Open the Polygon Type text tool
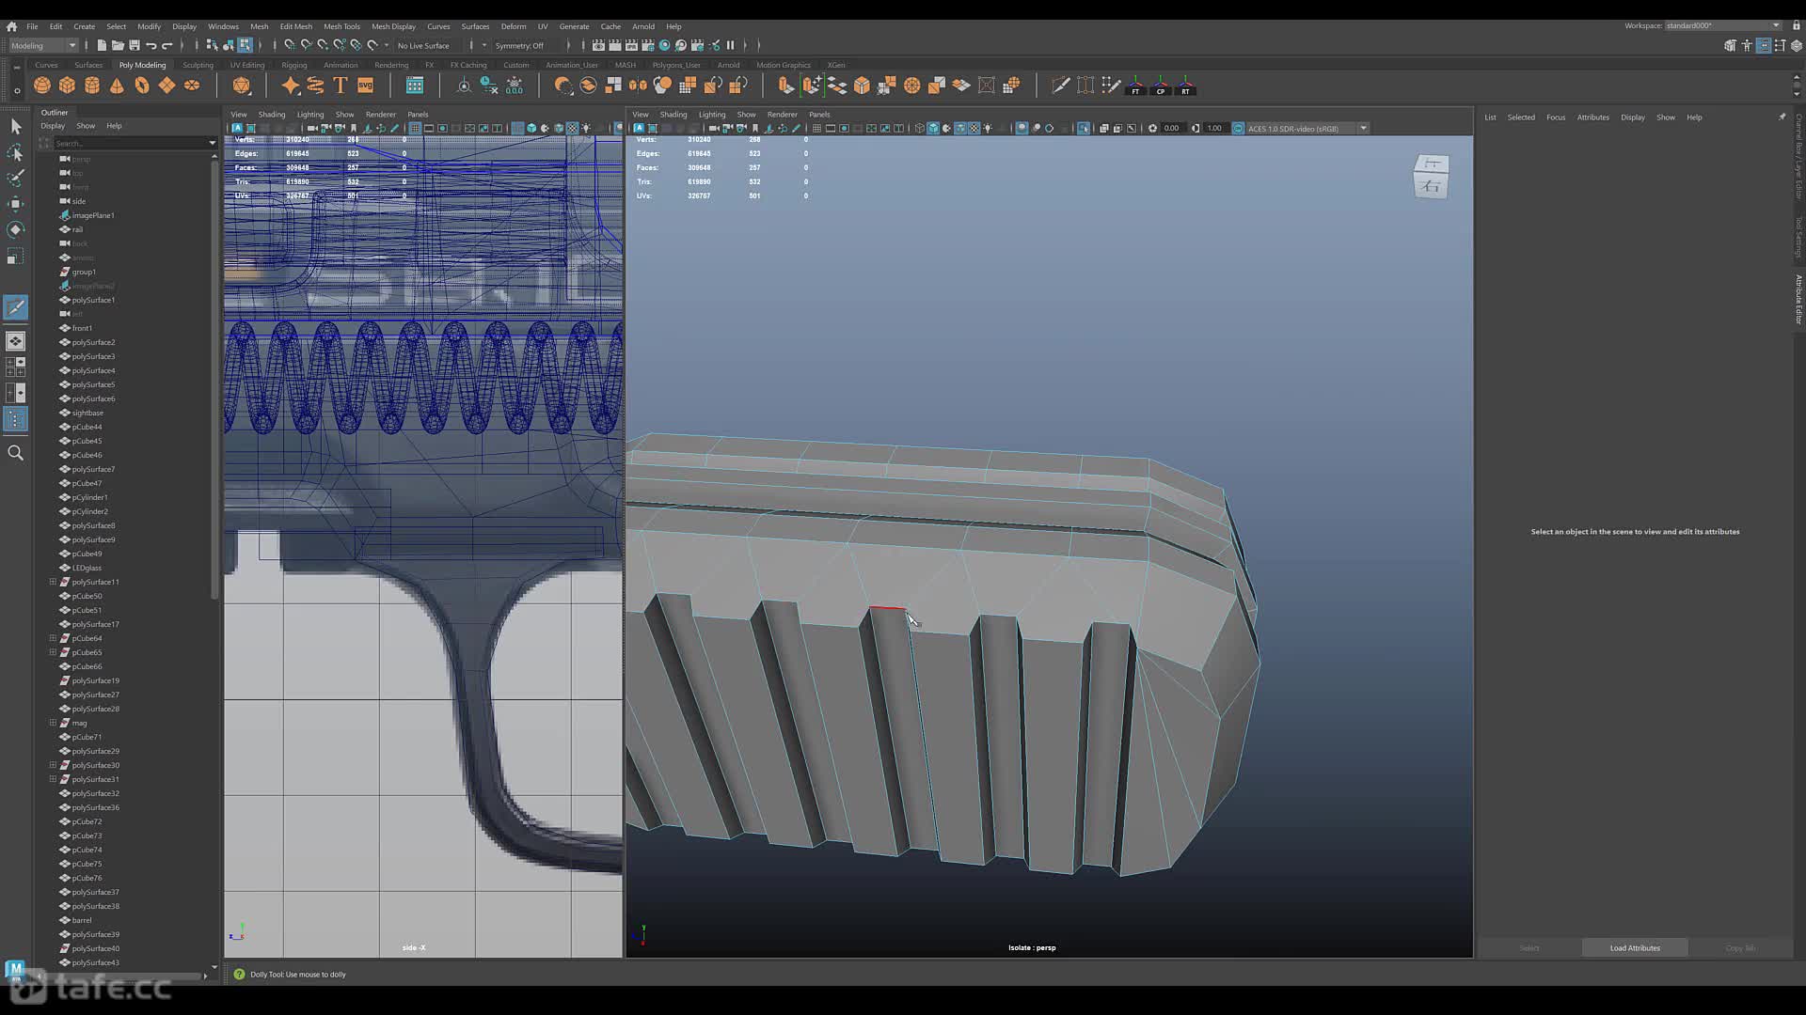Viewport: 1806px width, 1015px height. click(x=341, y=86)
